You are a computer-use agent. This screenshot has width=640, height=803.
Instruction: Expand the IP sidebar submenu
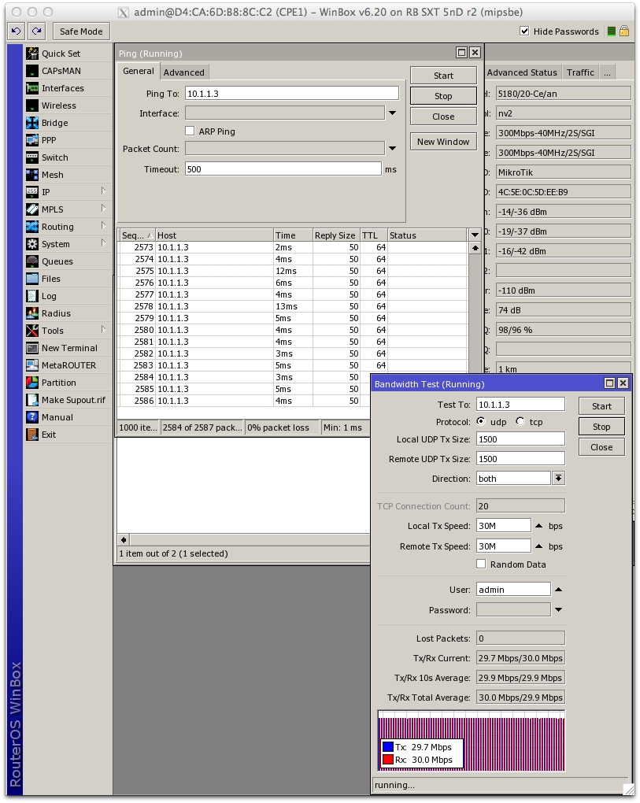click(47, 192)
